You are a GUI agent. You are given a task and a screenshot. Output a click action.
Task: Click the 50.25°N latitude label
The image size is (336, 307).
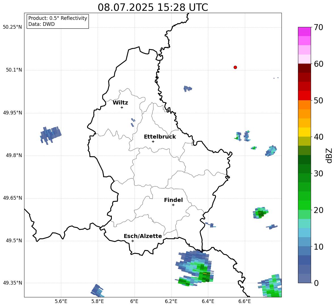(12, 27)
